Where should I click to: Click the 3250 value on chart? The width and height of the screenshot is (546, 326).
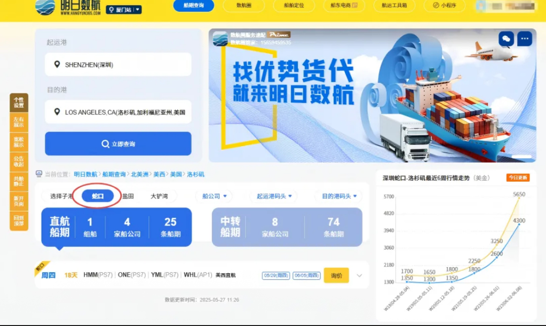[x=497, y=241]
